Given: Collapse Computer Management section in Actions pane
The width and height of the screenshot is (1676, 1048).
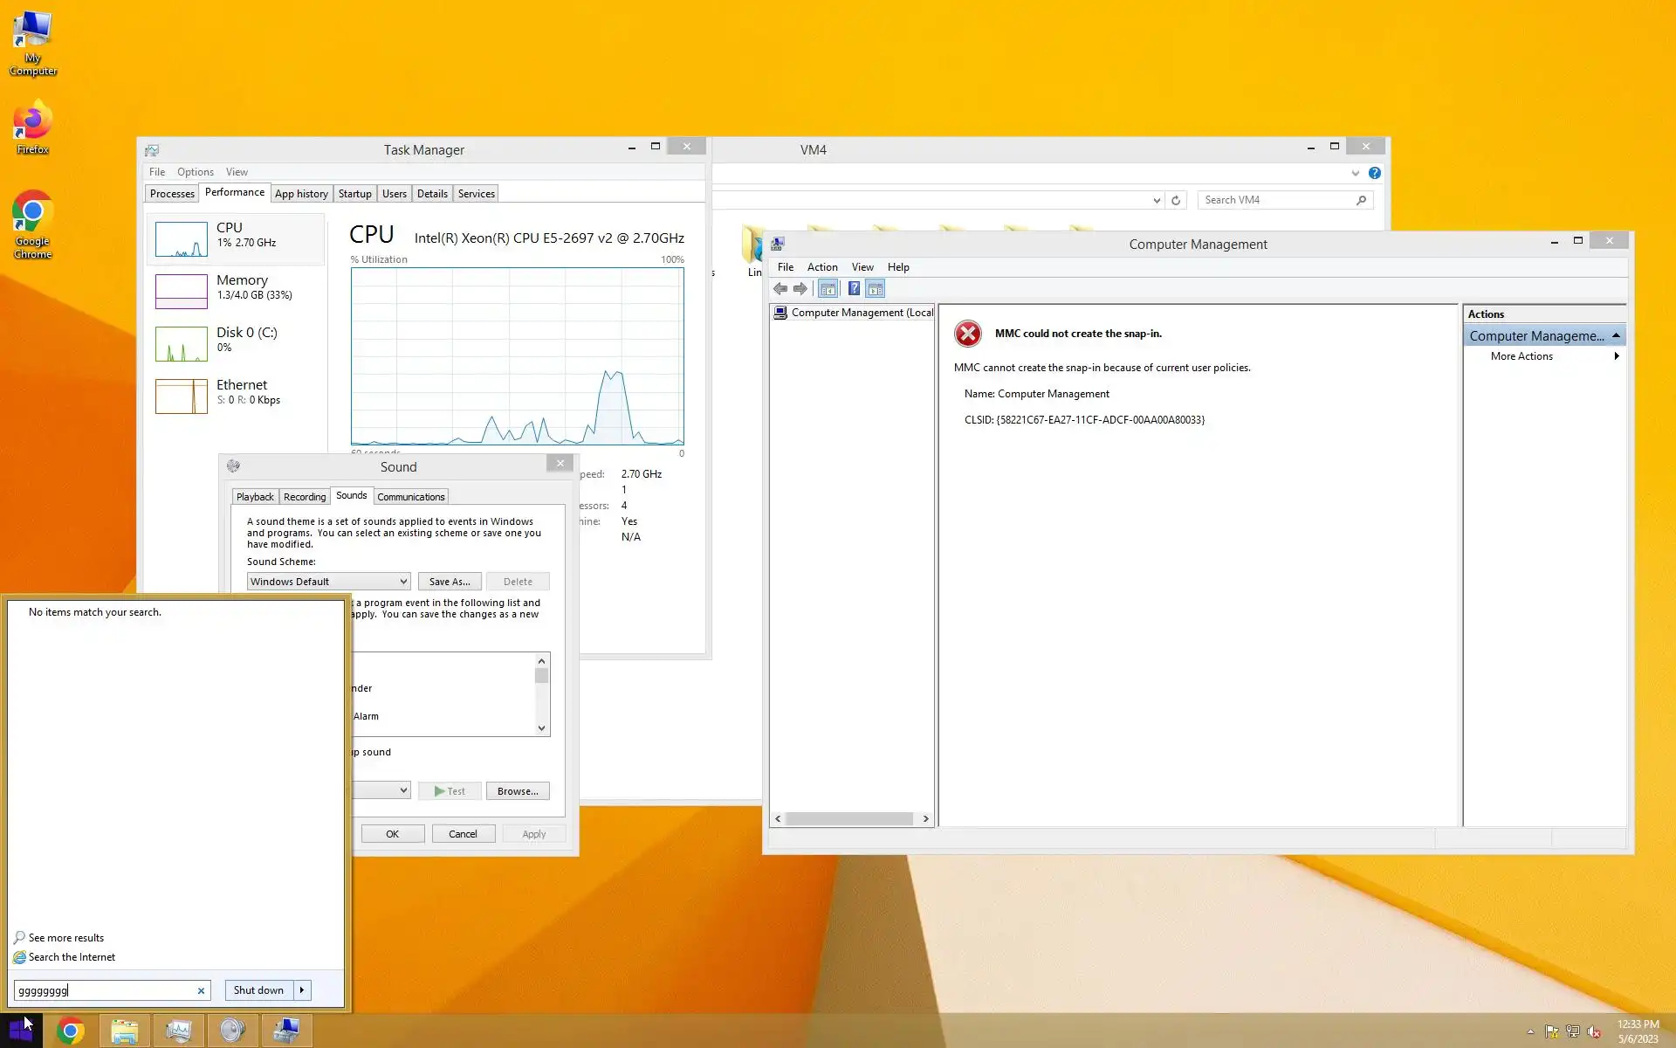Looking at the screenshot, I should pyautogui.click(x=1616, y=336).
